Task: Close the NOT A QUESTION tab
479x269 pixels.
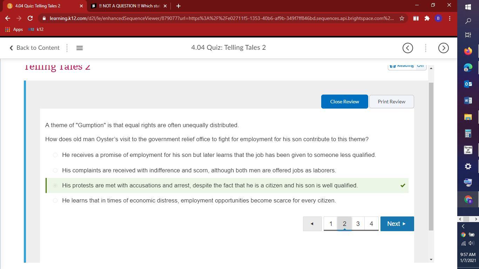Action: pos(165,6)
